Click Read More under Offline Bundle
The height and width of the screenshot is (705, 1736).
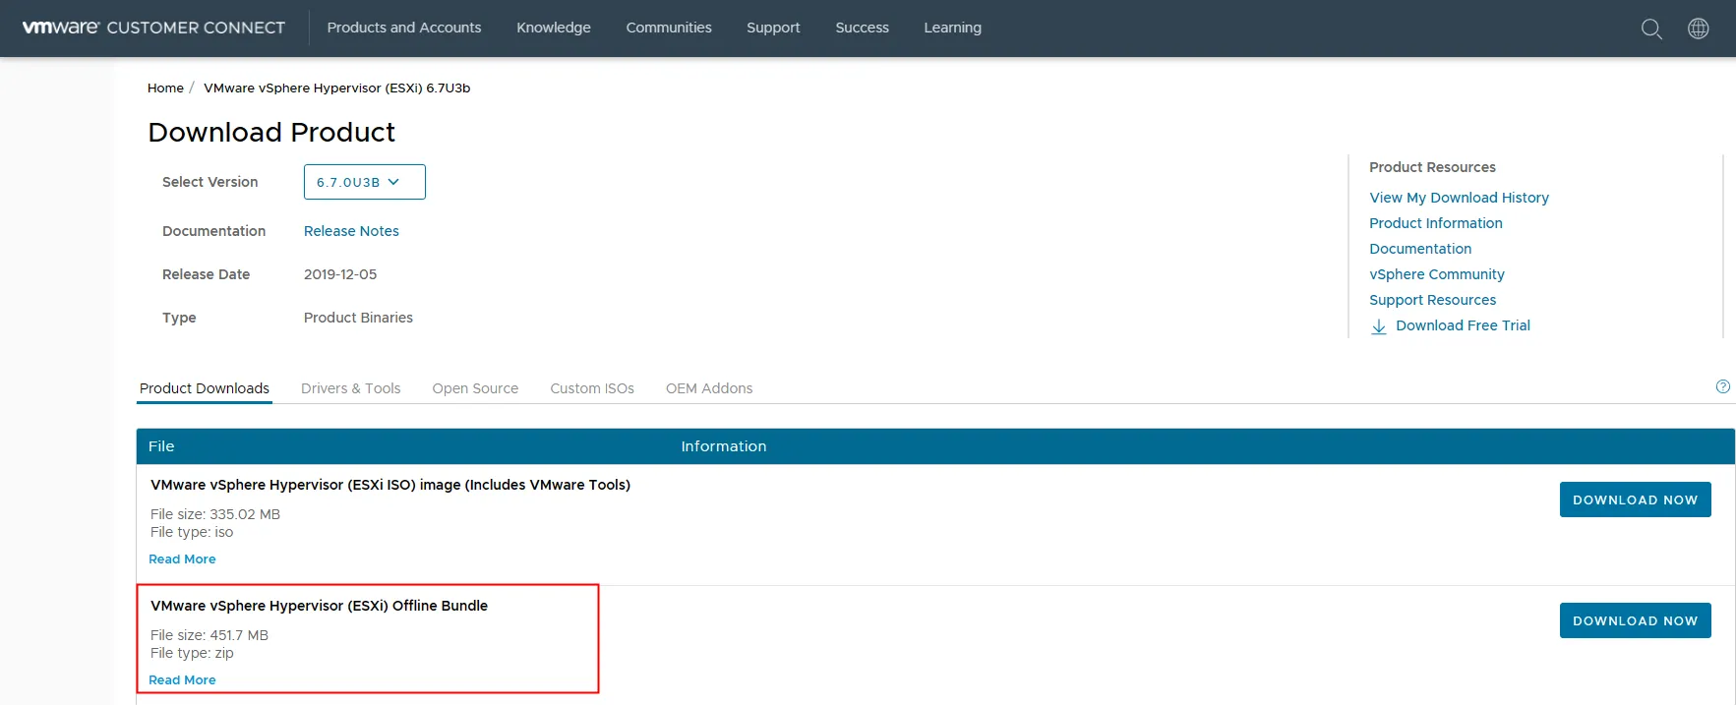[182, 679]
